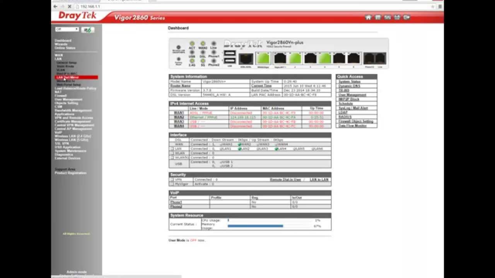Click the Home icon in the red header
Screen dimensions: 495x278
(x=368, y=17)
